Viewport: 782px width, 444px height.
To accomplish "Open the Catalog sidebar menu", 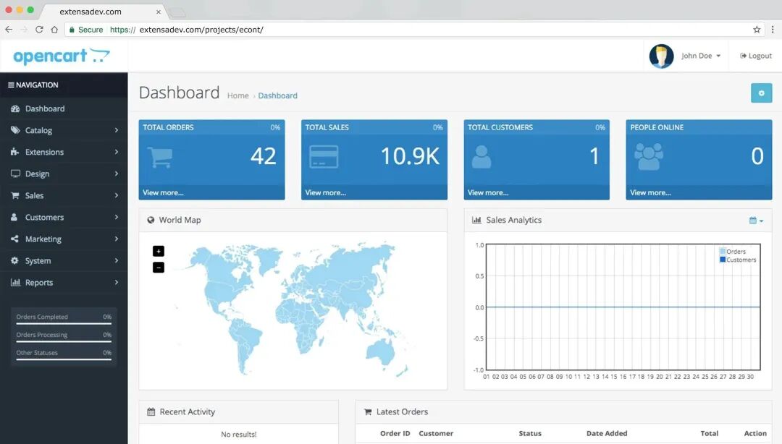I will coord(64,130).
